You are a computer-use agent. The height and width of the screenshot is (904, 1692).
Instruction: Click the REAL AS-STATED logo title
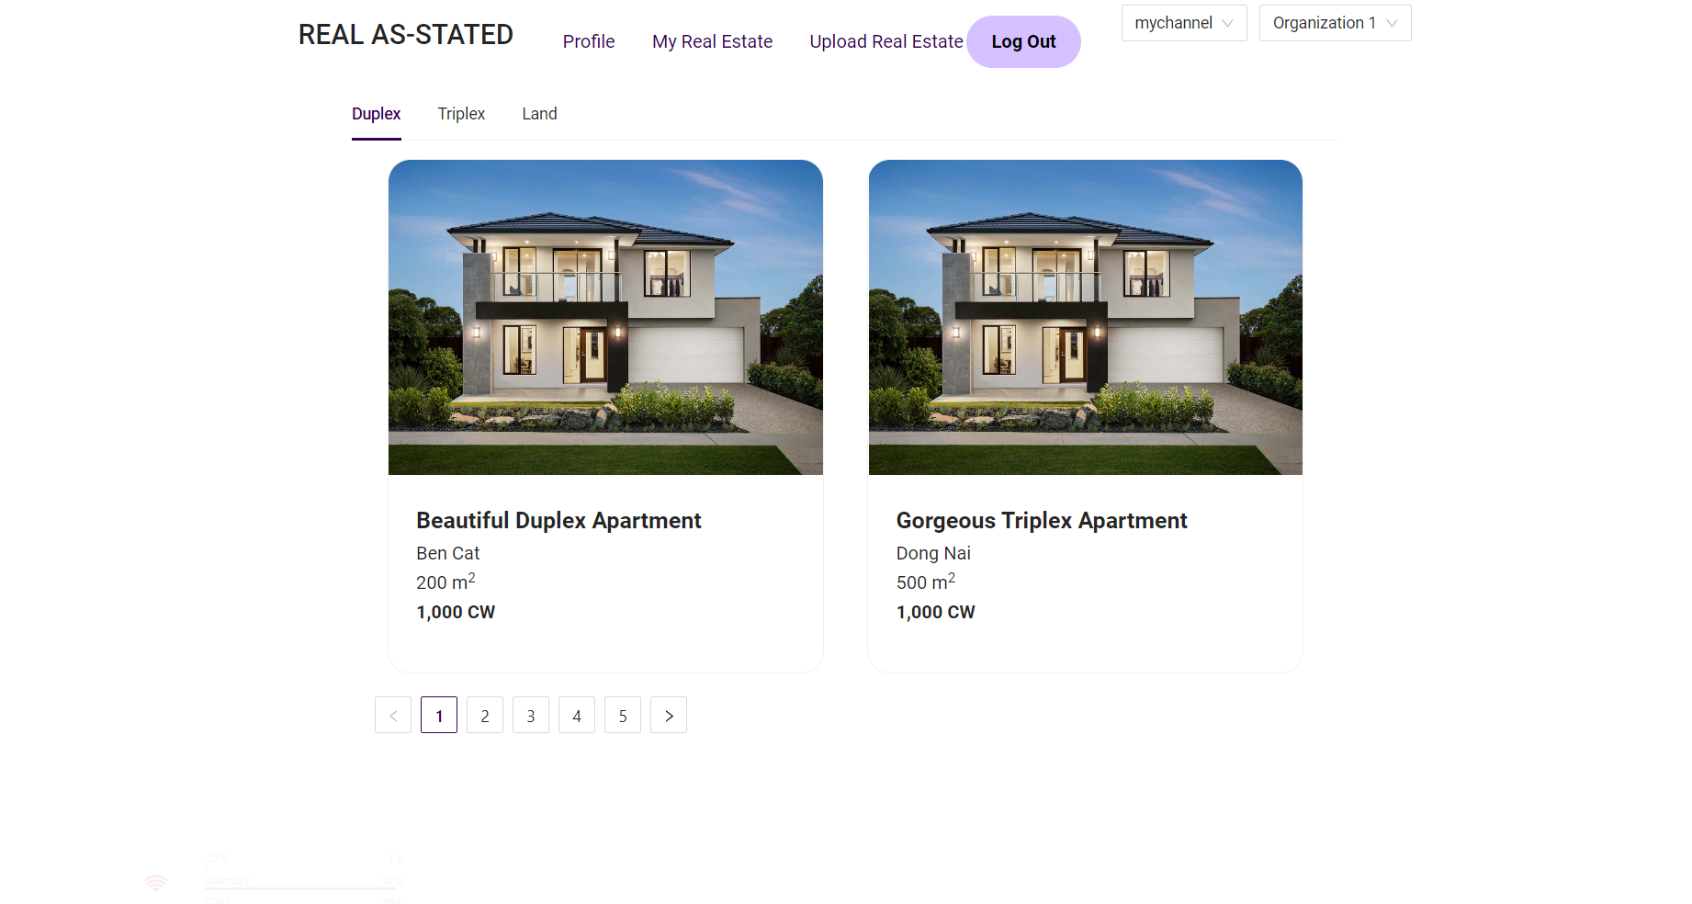(x=405, y=35)
